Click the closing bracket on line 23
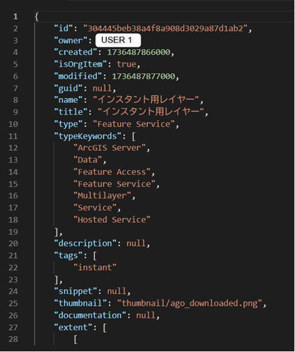The image size is (295, 352). click(x=57, y=280)
